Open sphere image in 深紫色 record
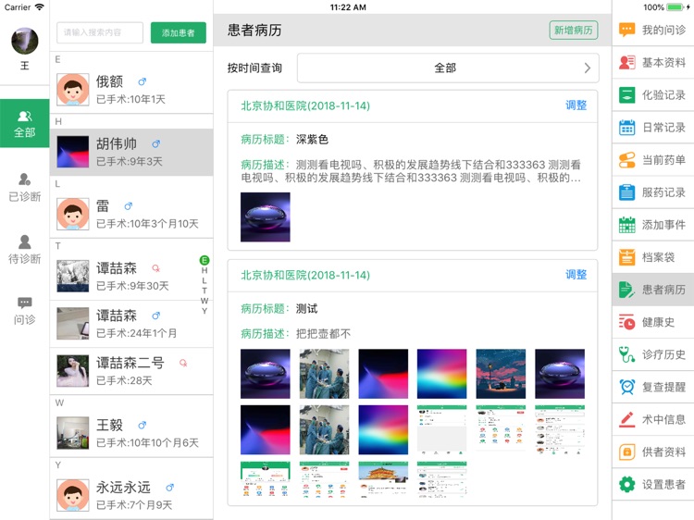Image resolution: width=694 pixels, height=520 pixels. coord(266,217)
